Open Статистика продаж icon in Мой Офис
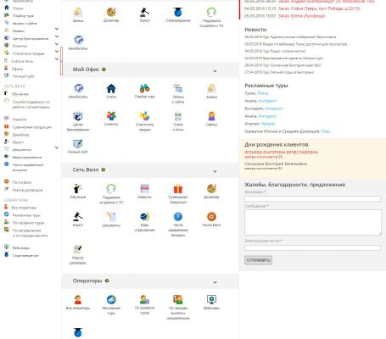This screenshot has height=339, width=386. tap(144, 116)
